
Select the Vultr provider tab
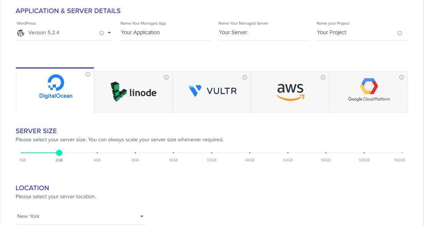click(212, 92)
